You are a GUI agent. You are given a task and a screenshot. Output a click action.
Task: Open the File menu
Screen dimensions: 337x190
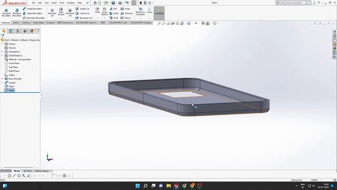pos(34,3)
